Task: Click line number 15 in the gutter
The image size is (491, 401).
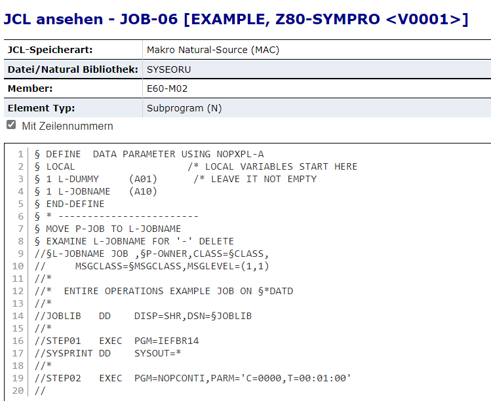Action: click(18, 328)
